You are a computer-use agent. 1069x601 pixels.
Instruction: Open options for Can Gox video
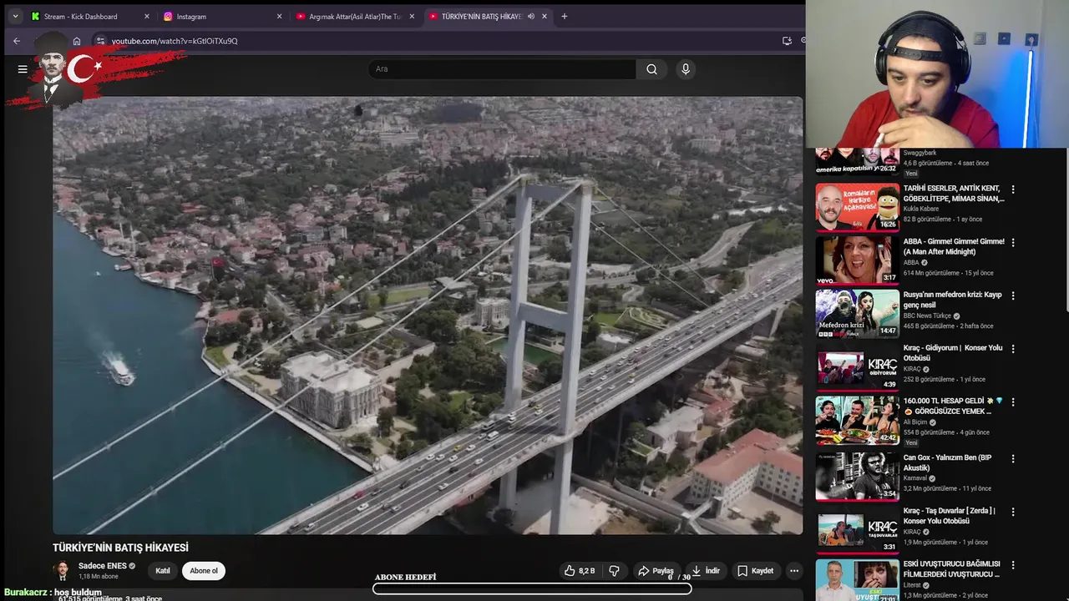tap(1013, 459)
